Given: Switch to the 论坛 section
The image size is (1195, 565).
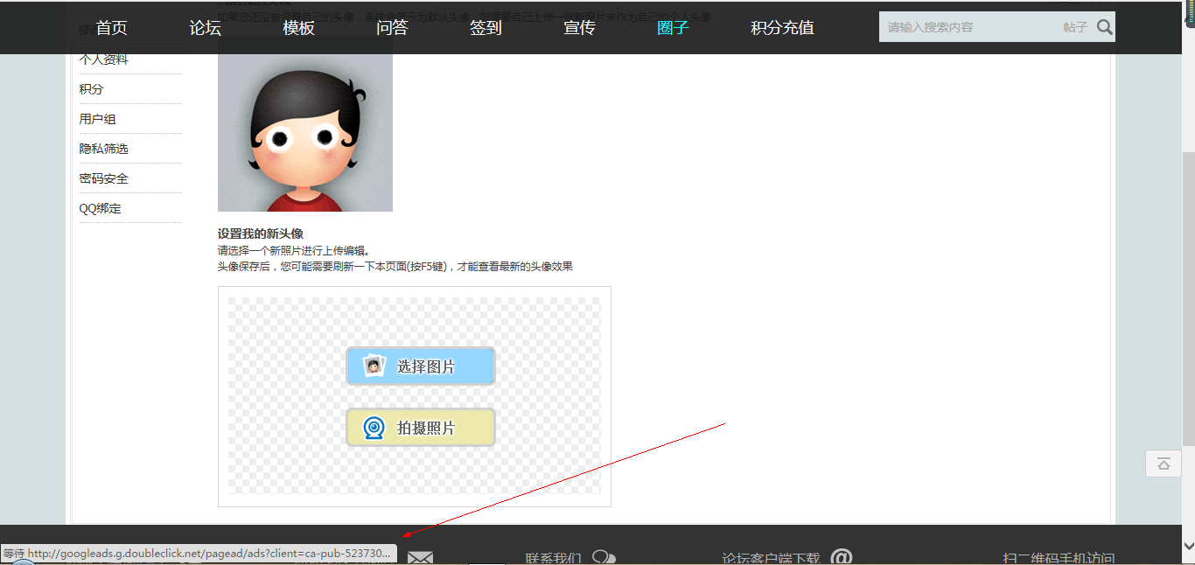Looking at the screenshot, I should click(x=204, y=27).
